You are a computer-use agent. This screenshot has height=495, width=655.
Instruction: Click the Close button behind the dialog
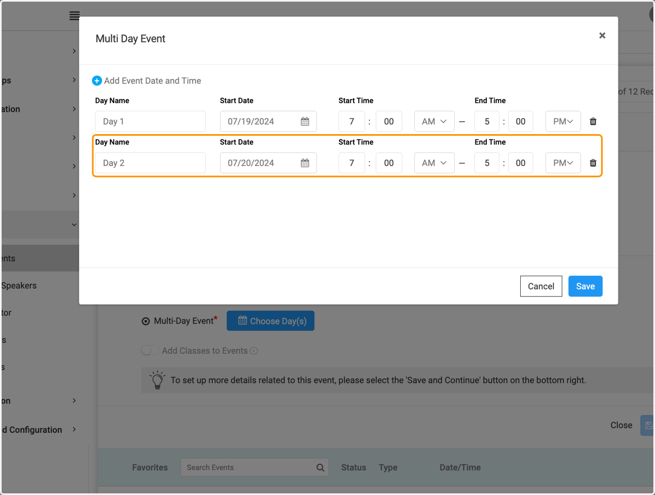coord(621,425)
